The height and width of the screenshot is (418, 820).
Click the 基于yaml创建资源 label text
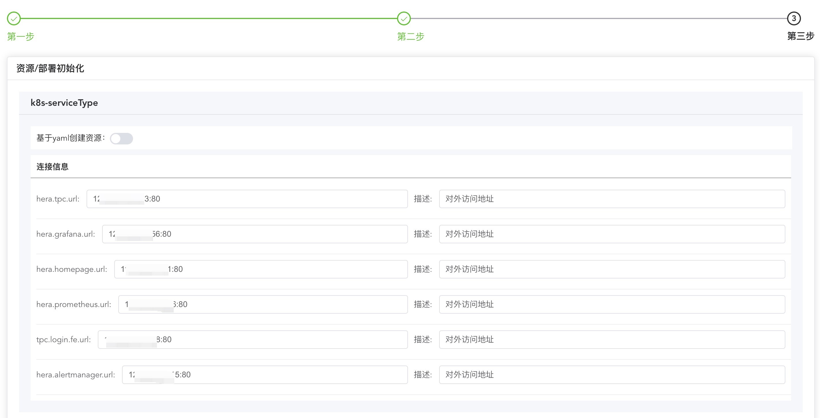pyautogui.click(x=71, y=138)
